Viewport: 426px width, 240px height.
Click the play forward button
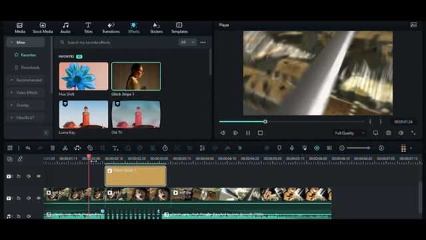pos(235,133)
